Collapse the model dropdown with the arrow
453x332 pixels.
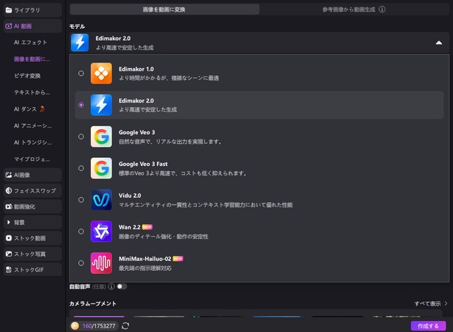[439, 43]
